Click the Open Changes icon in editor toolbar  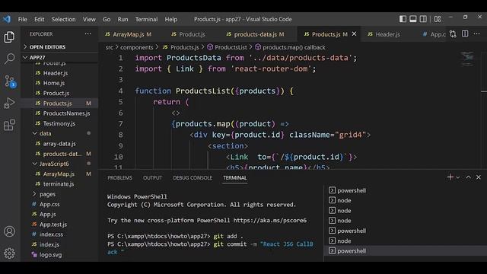tap(454, 33)
